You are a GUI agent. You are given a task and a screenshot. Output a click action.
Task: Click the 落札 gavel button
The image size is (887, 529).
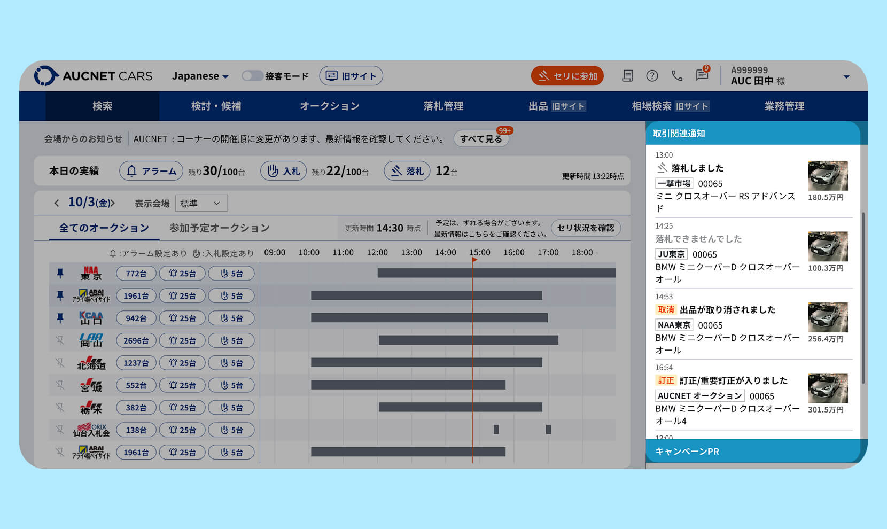tap(407, 171)
